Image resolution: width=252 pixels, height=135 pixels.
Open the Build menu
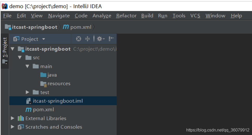coord(147,16)
